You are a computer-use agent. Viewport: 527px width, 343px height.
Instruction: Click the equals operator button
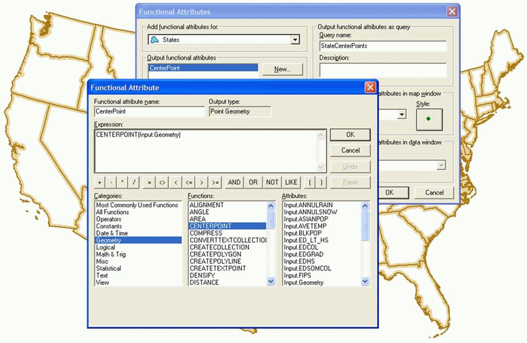pyautogui.click(x=149, y=182)
